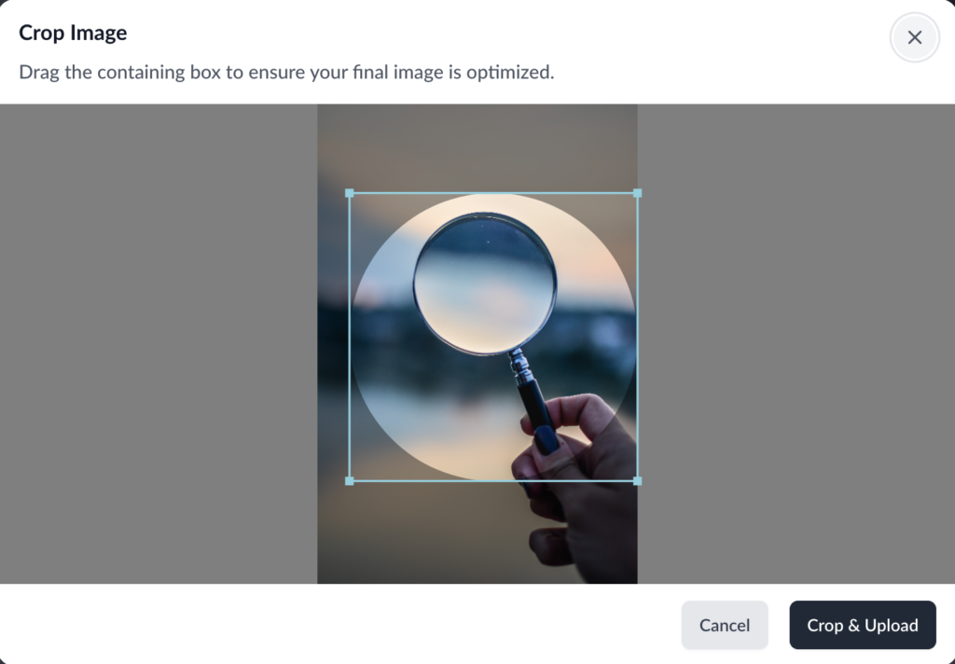Click the "Crop Image" dialog title

tap(73, 33)
